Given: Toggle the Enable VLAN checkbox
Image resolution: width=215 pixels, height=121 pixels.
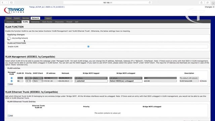Looking at the screenshot, I should point(88,46).
